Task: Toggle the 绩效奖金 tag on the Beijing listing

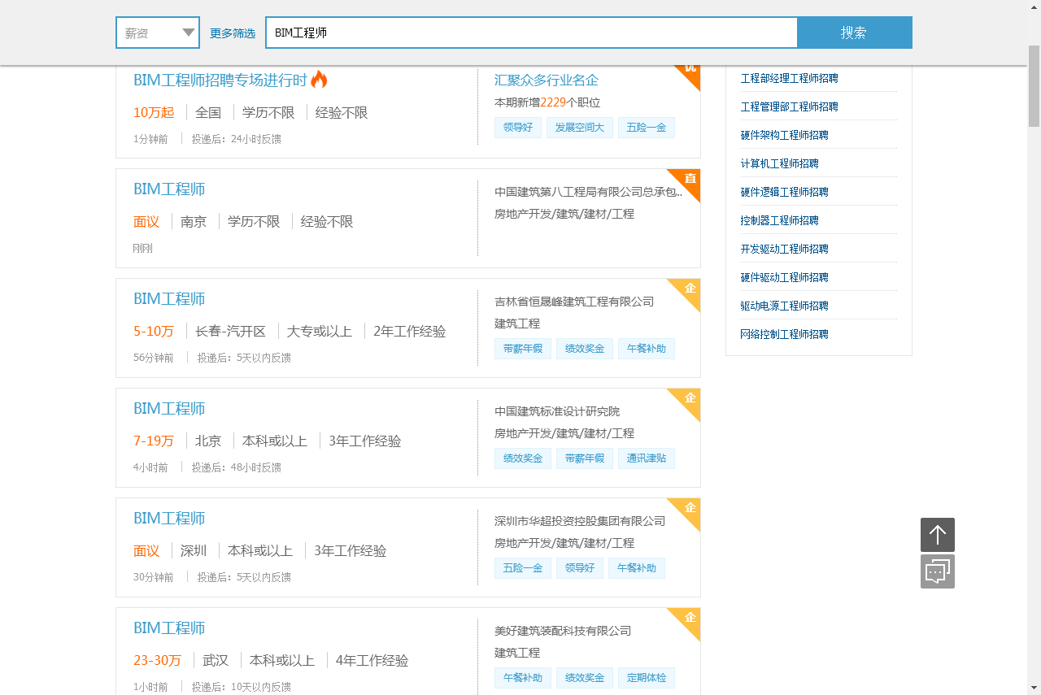Action: click(522, 458)
